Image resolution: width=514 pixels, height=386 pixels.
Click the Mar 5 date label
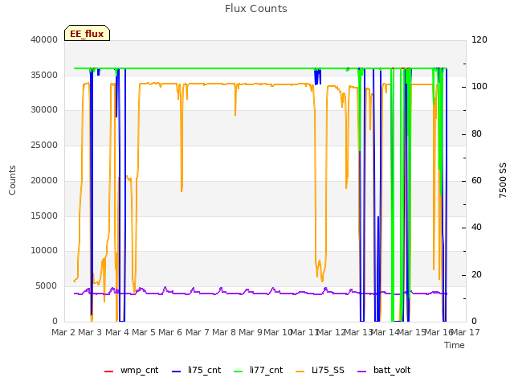pos(144,332)
